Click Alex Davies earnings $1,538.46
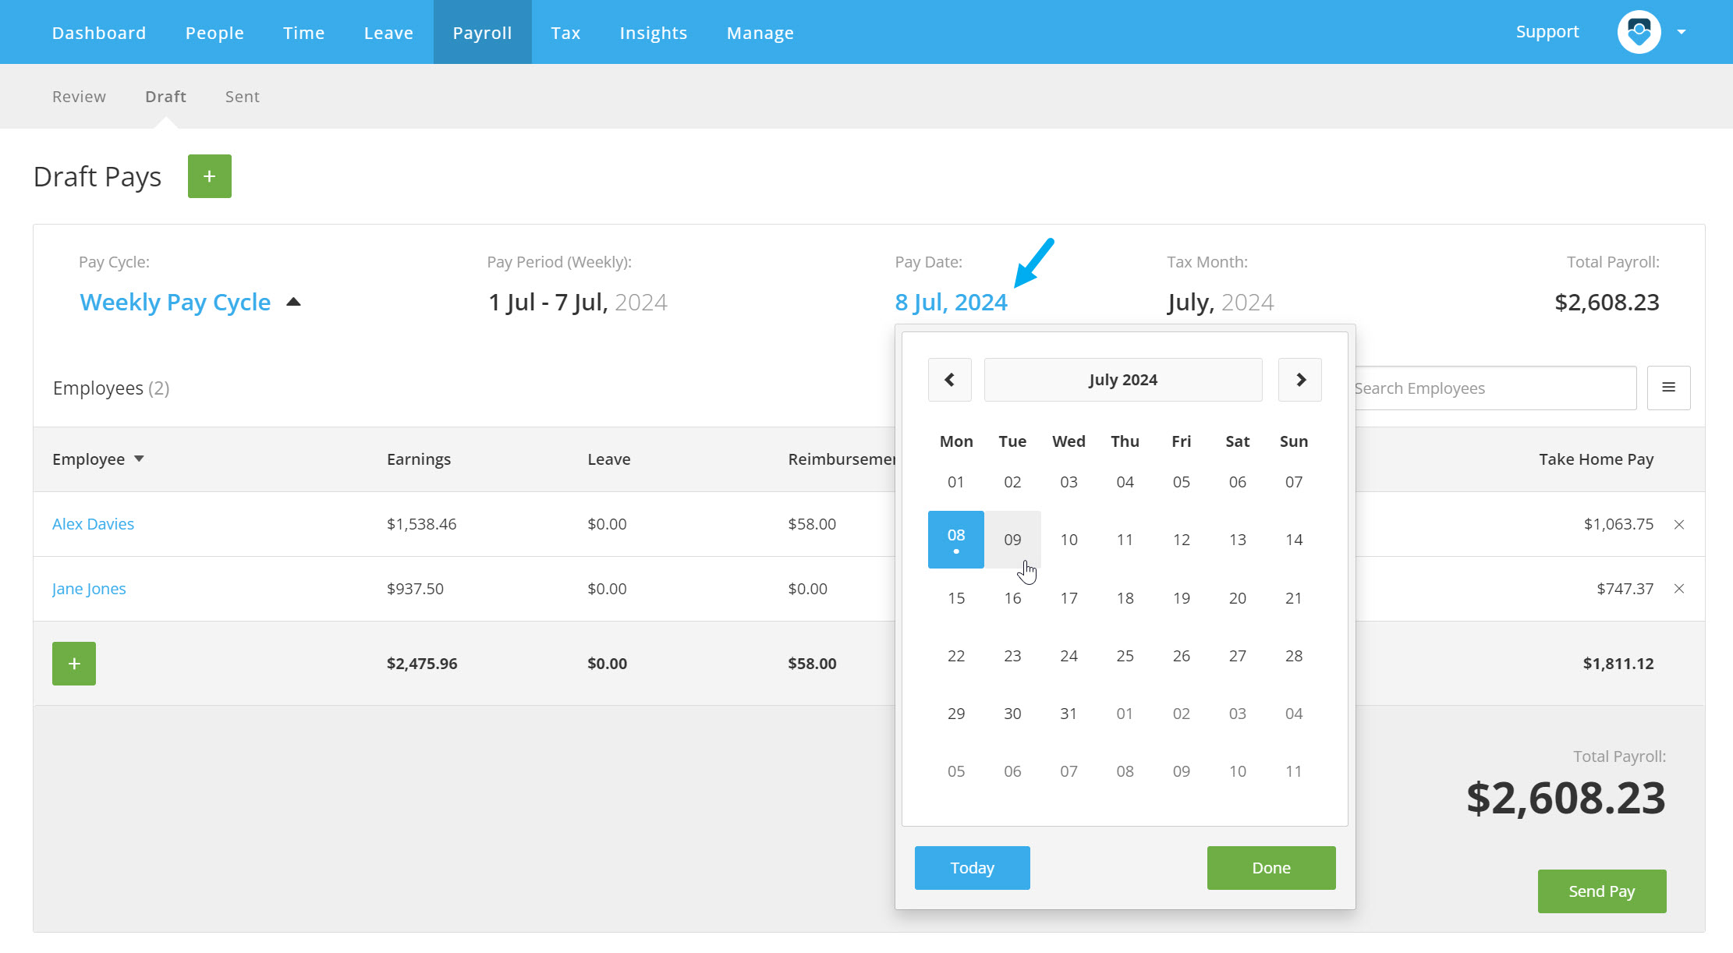1733x953 pixels. point(422,524)
